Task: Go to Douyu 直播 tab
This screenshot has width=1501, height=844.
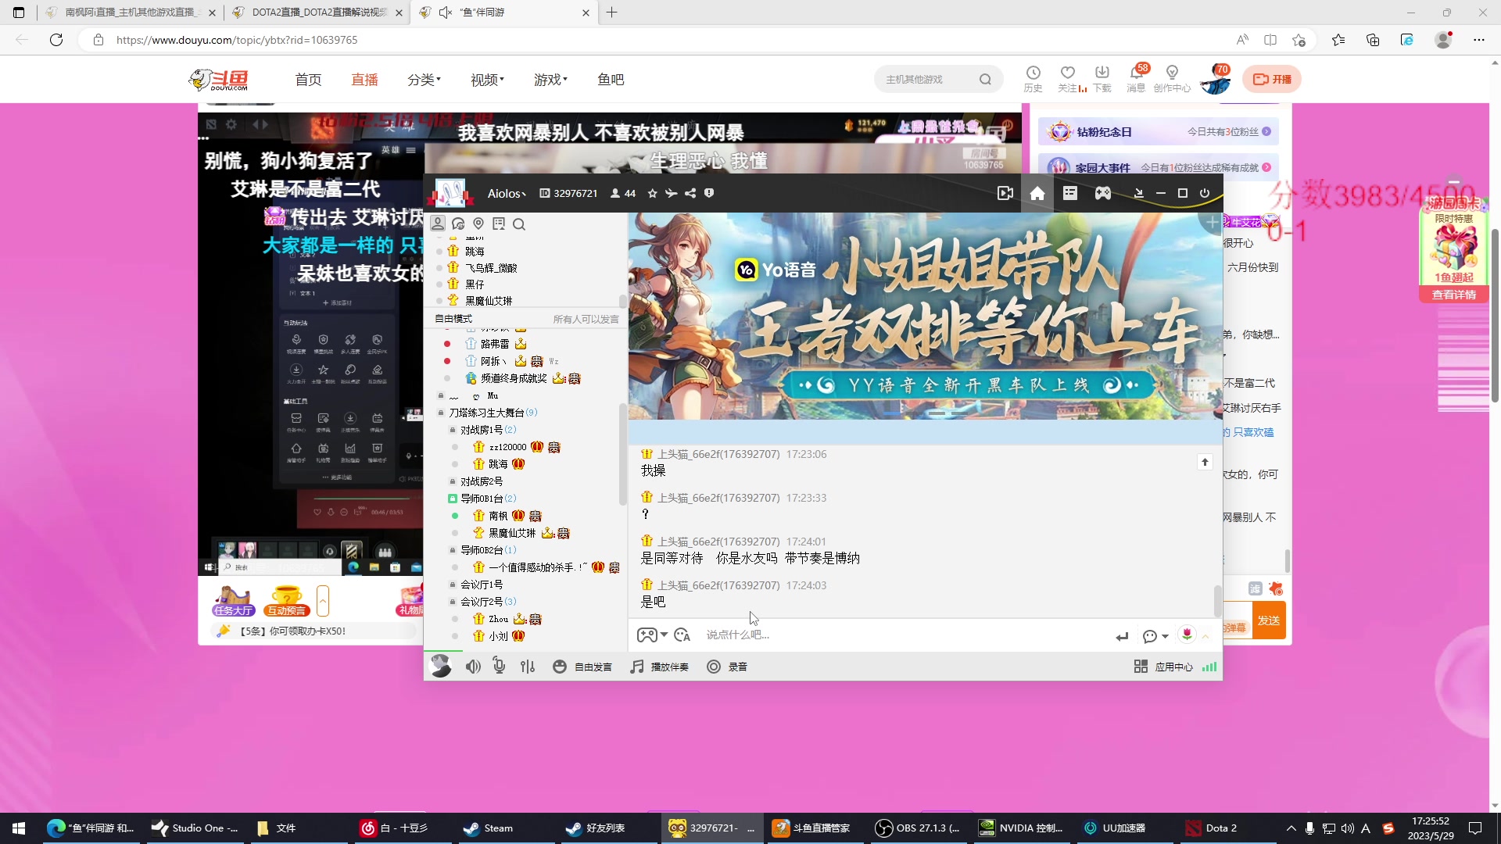Action: (x=364, y=79)
